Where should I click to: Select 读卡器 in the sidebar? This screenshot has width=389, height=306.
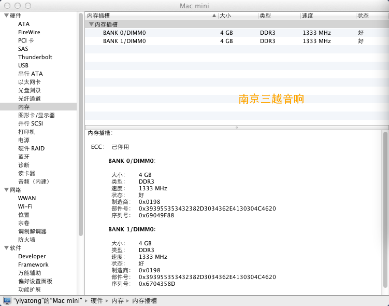coord(26,173)
